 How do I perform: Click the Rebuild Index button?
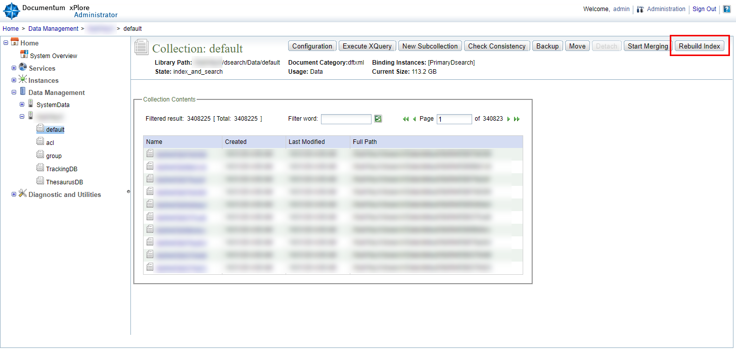pyautogui.click(x=700, y=46)
